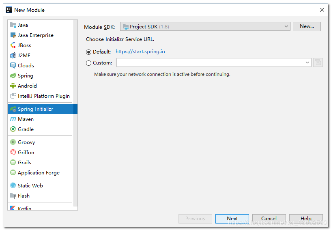
Task: Click the custom URL settings icon button
Action: coord(318,62)
